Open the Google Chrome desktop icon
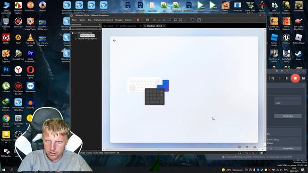The height and width of the screenshot is (173, 308). coord(6,121)
